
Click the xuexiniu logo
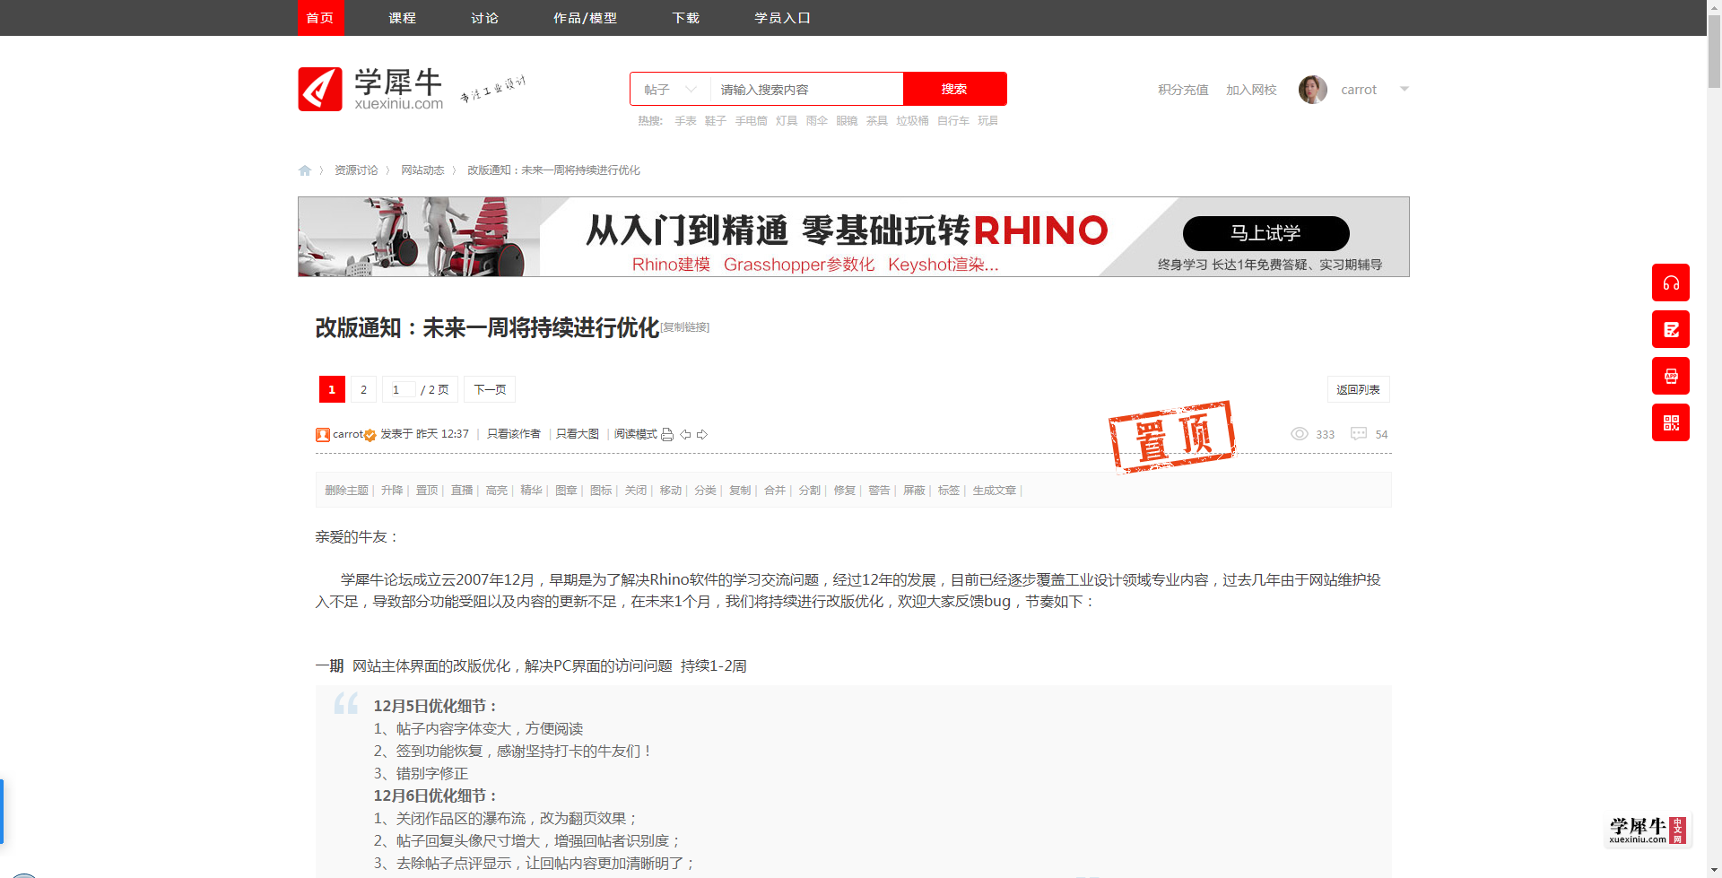370,89
